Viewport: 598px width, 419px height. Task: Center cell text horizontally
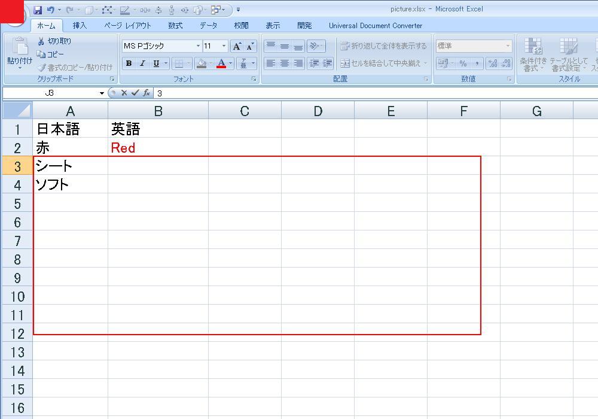click(285, 63)
